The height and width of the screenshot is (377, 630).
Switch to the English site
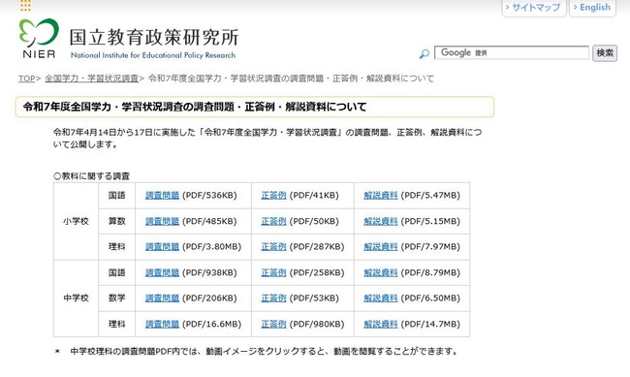(592, 8)
